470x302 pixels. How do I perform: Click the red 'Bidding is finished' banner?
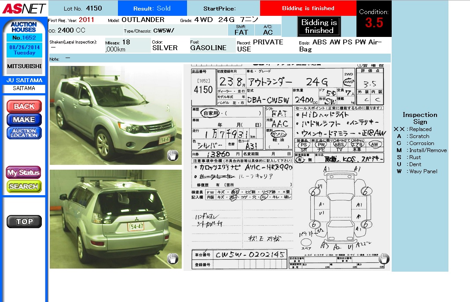[x=308, y=8]
